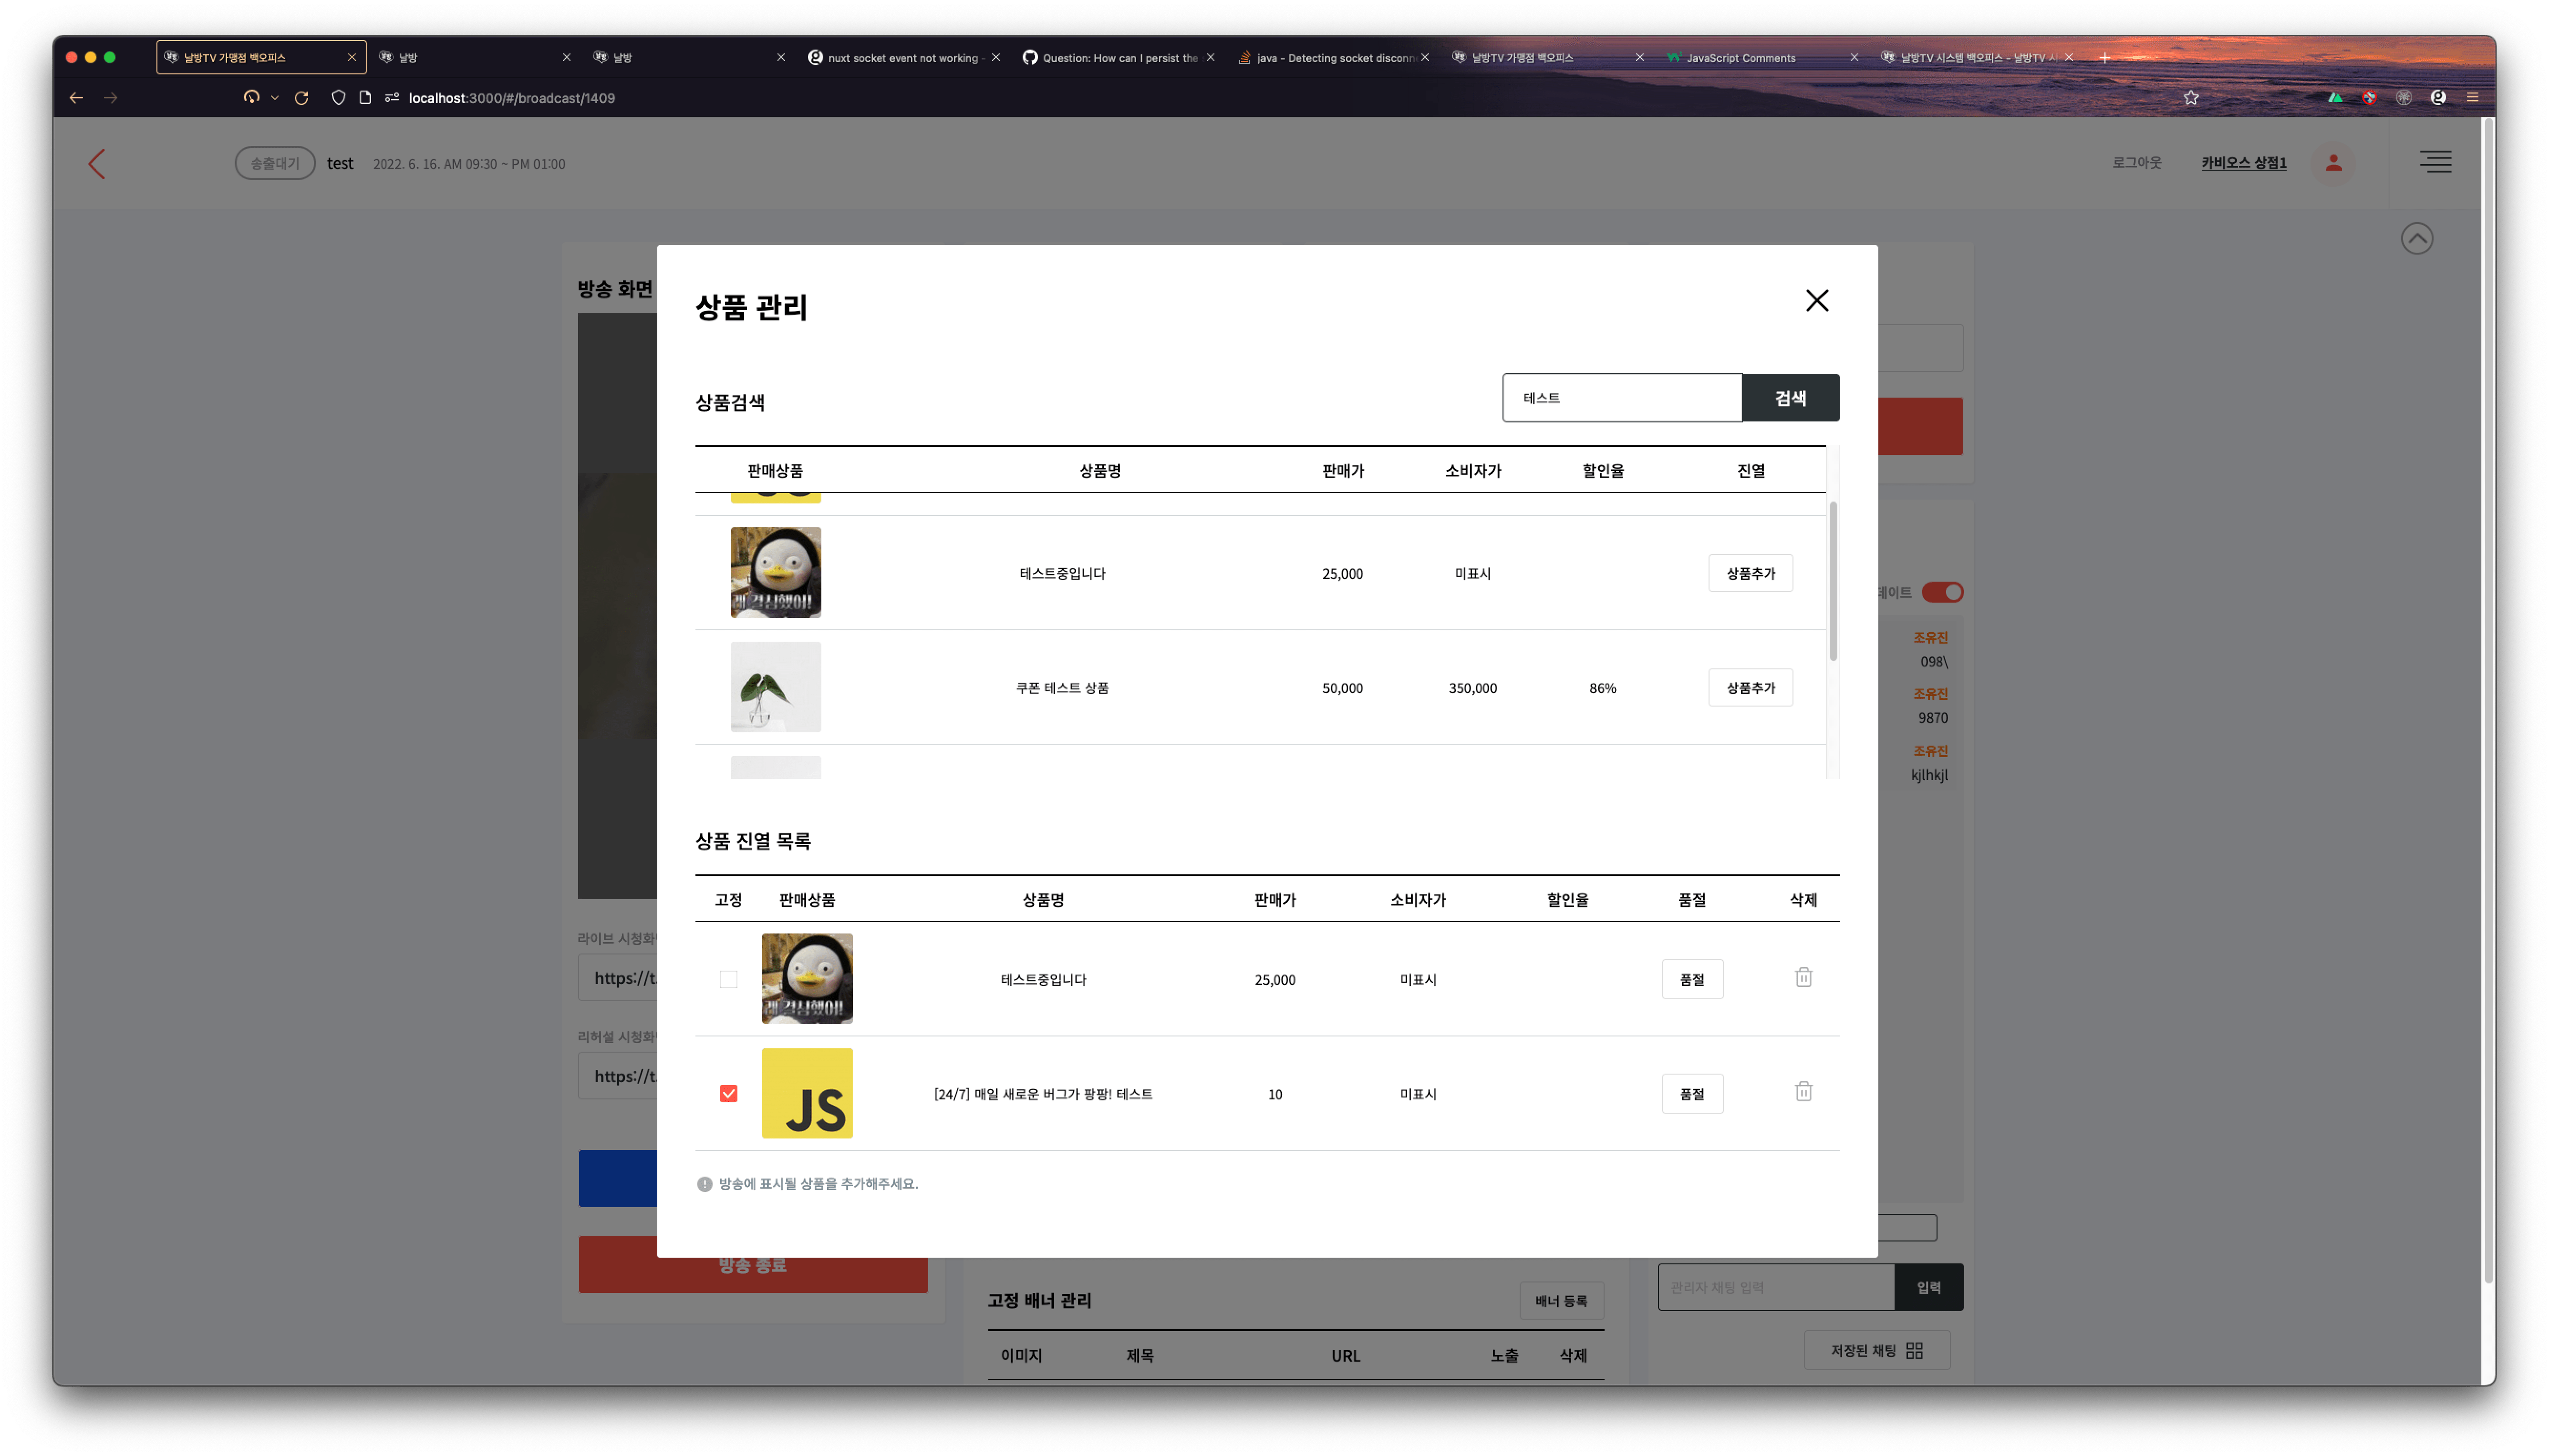Toggle the red switch on right panel
The height and width of the screenshot is (1456, 2549).
click(x=1942, y=592)
